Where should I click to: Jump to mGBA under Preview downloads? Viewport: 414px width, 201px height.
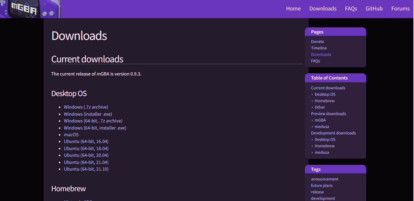(320, 120)
